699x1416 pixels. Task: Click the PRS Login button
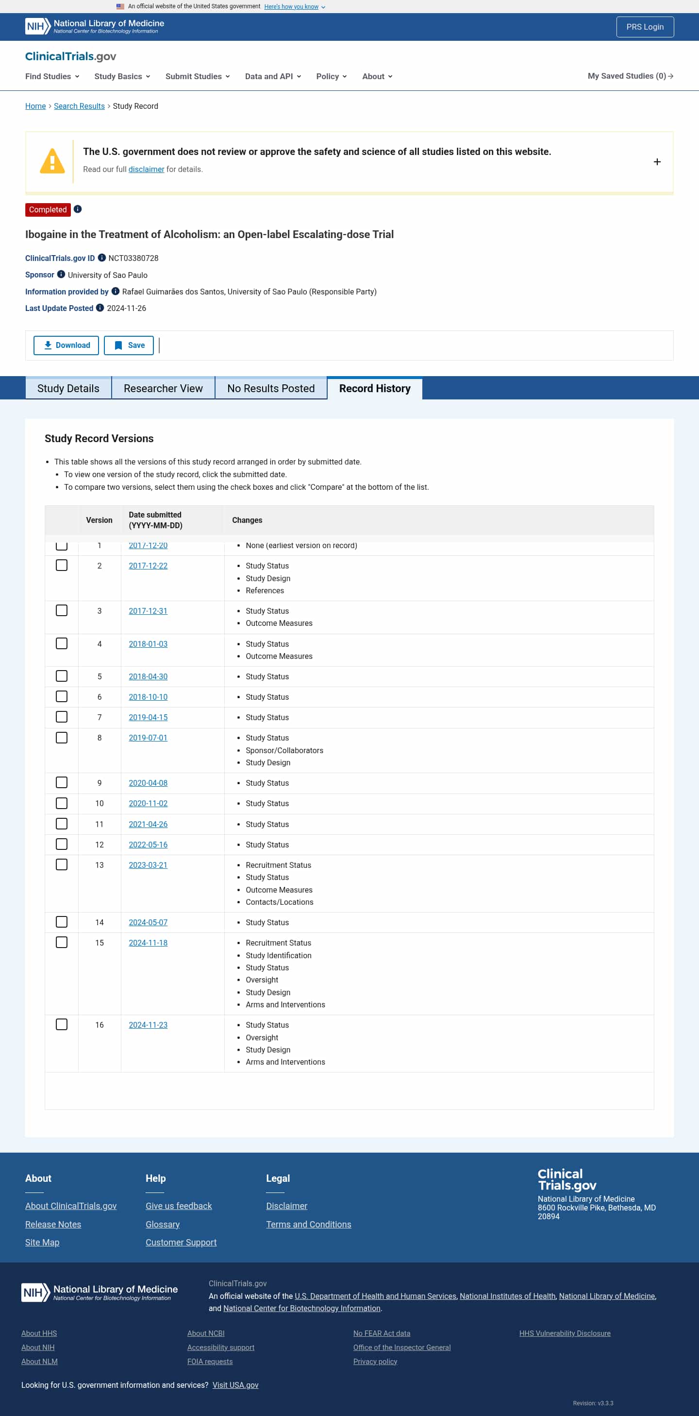pos(645,27)
